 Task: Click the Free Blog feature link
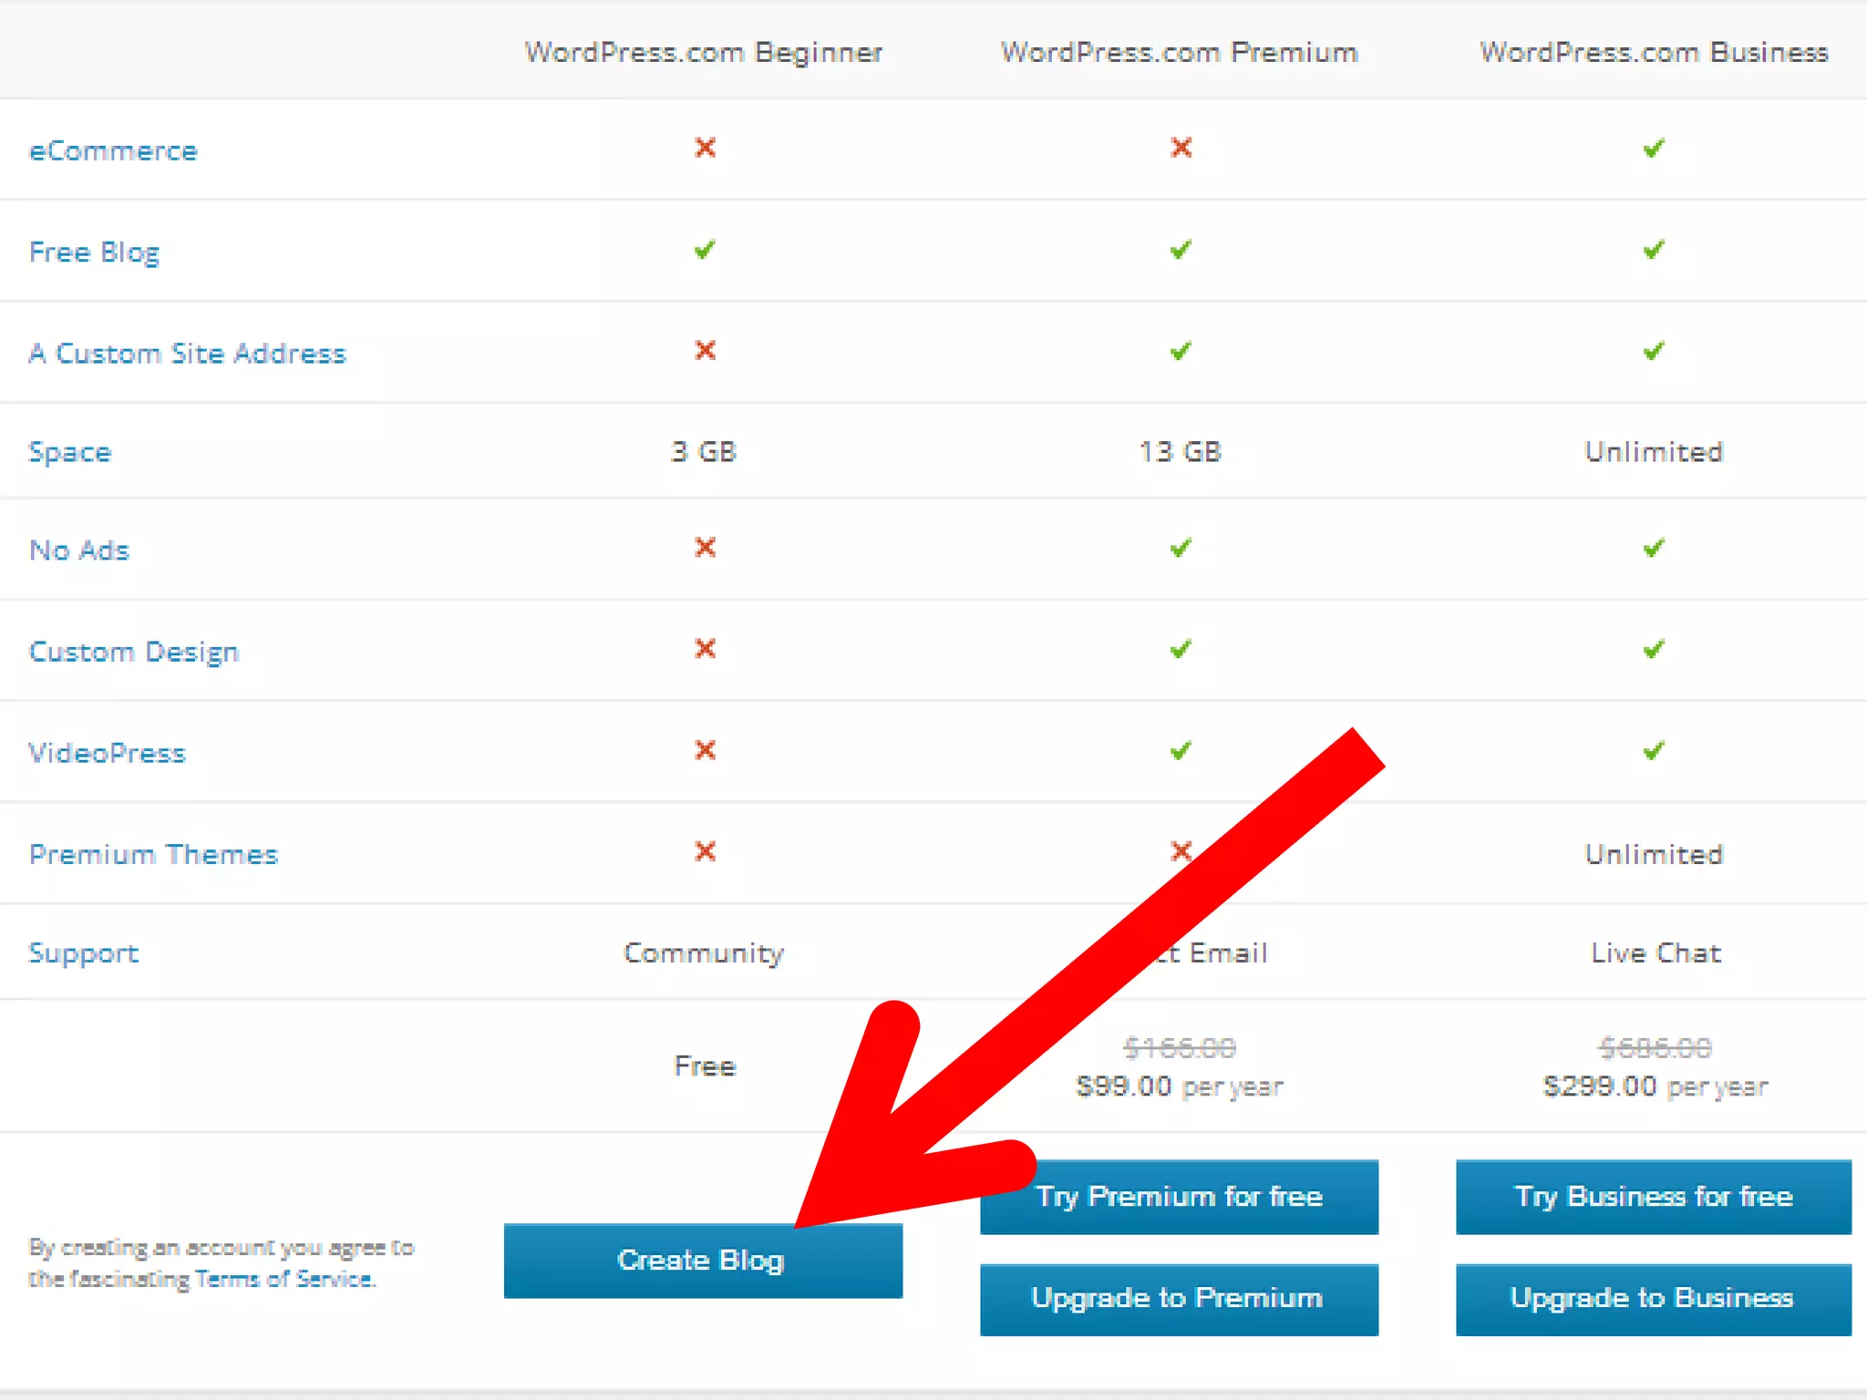click(x=94, y=252)
